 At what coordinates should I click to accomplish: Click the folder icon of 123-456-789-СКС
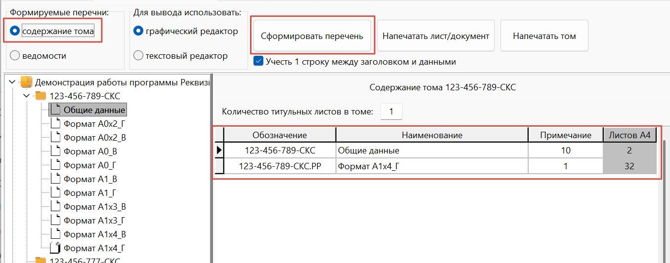pos(41,96)
